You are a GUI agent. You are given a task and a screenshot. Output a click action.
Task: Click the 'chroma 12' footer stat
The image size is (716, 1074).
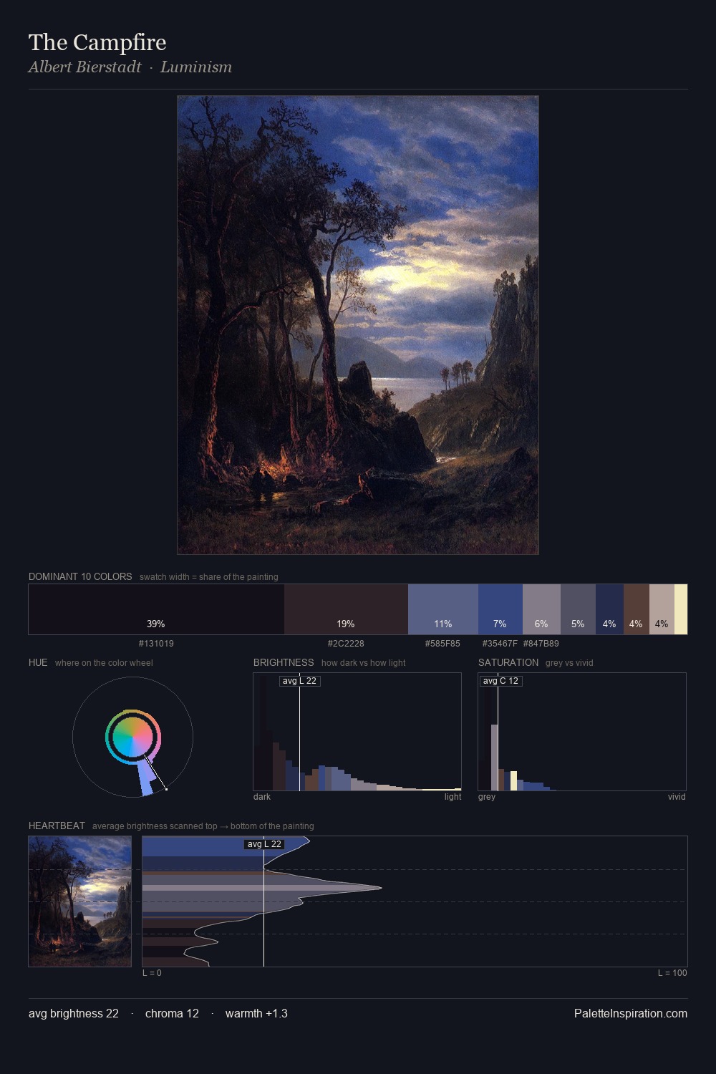(172, 1013)
